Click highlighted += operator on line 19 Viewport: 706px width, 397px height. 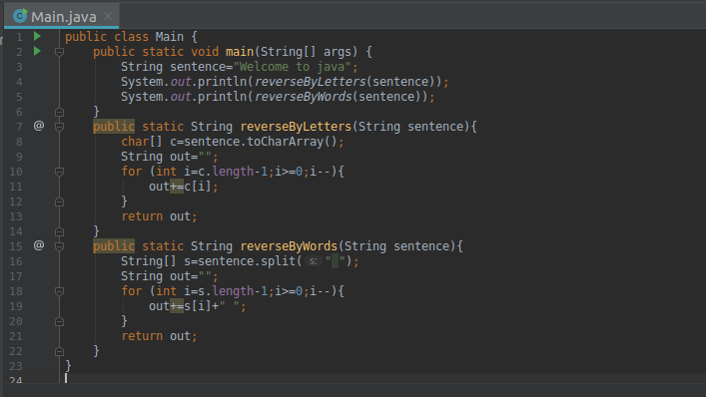click(x=177, y=306)
